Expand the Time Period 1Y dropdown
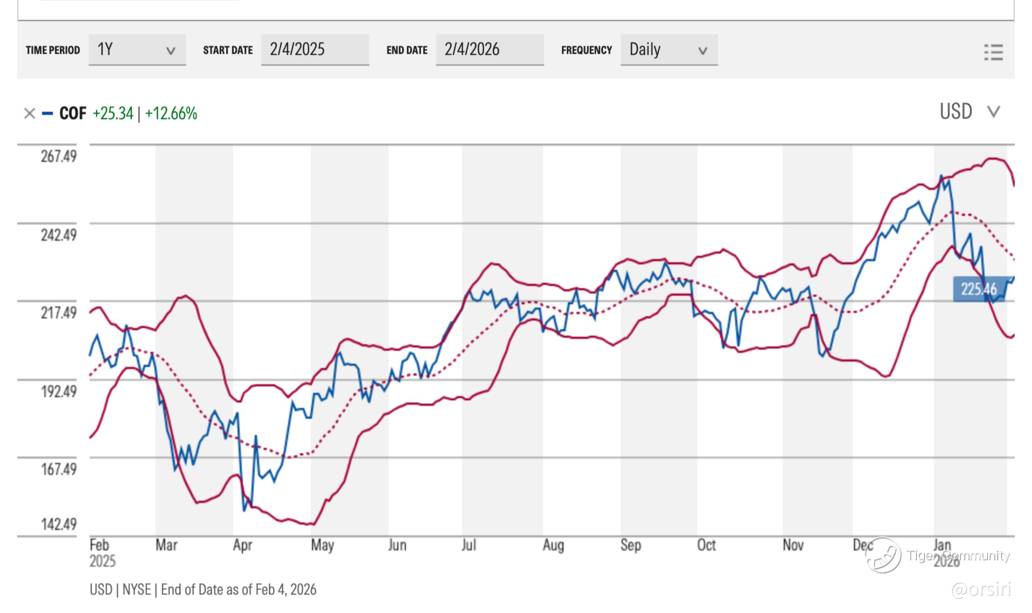Image resolution: width=1032 pixels, height=613 pixels. click(x=137, y=50)
